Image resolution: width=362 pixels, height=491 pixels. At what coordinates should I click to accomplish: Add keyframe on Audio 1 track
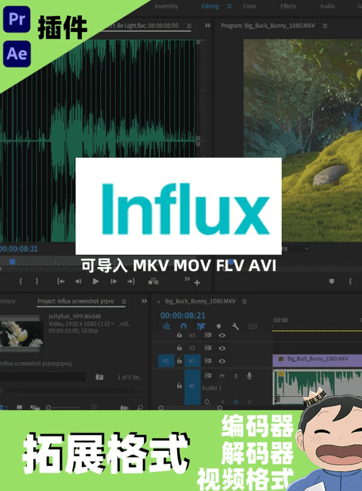pyautogui.click(x=236, y=401)
